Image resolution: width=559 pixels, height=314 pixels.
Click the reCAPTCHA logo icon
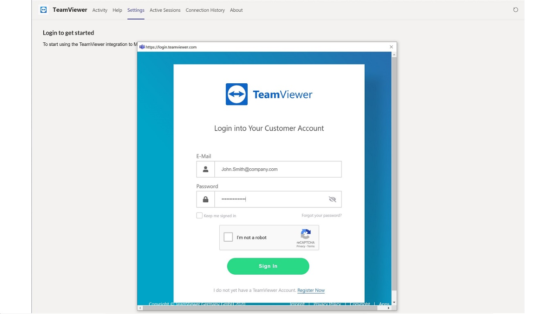[x=306, y=234]
